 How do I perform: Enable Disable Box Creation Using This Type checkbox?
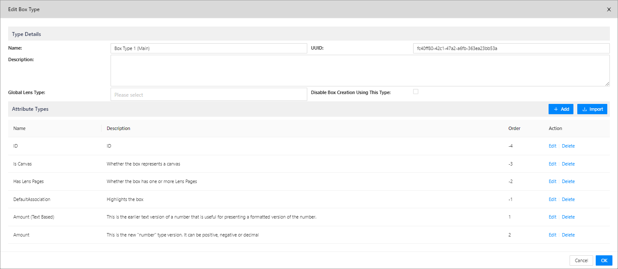pos(415,92)
